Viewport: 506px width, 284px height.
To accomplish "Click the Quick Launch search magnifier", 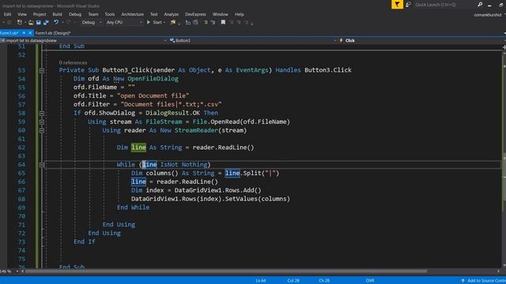I will click(x=480, y=5).
